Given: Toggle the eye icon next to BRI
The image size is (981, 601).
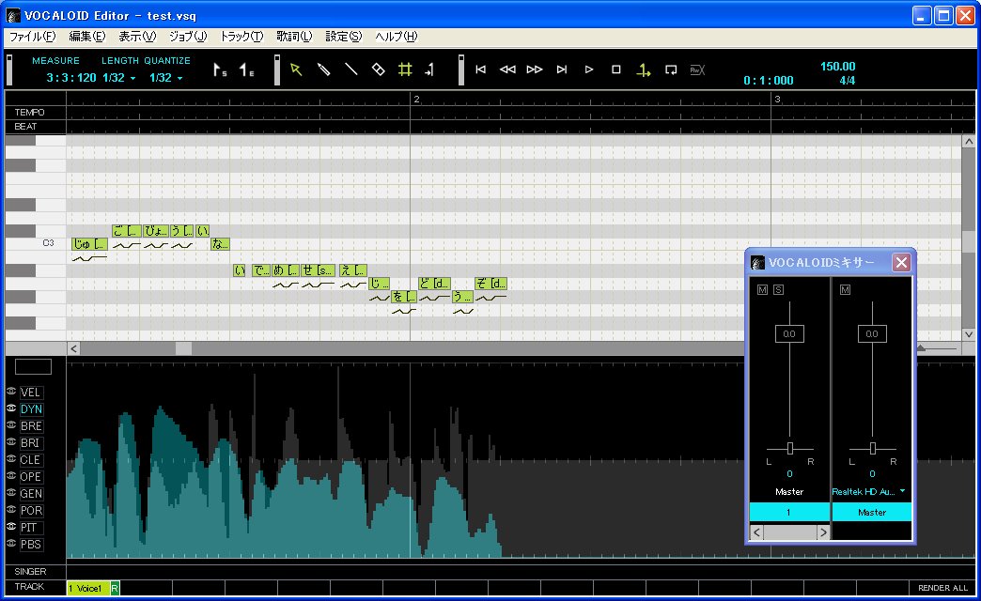Looking at the screenshot, I should coord(11,442).
